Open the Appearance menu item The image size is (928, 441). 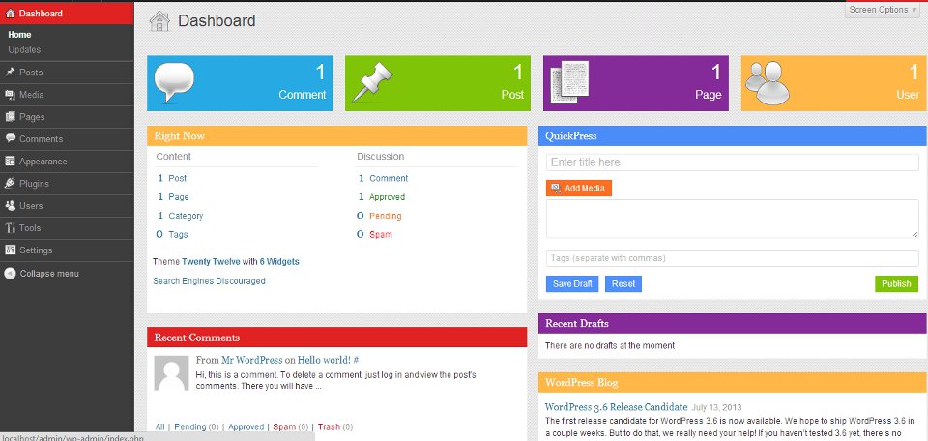pos(67,161)
